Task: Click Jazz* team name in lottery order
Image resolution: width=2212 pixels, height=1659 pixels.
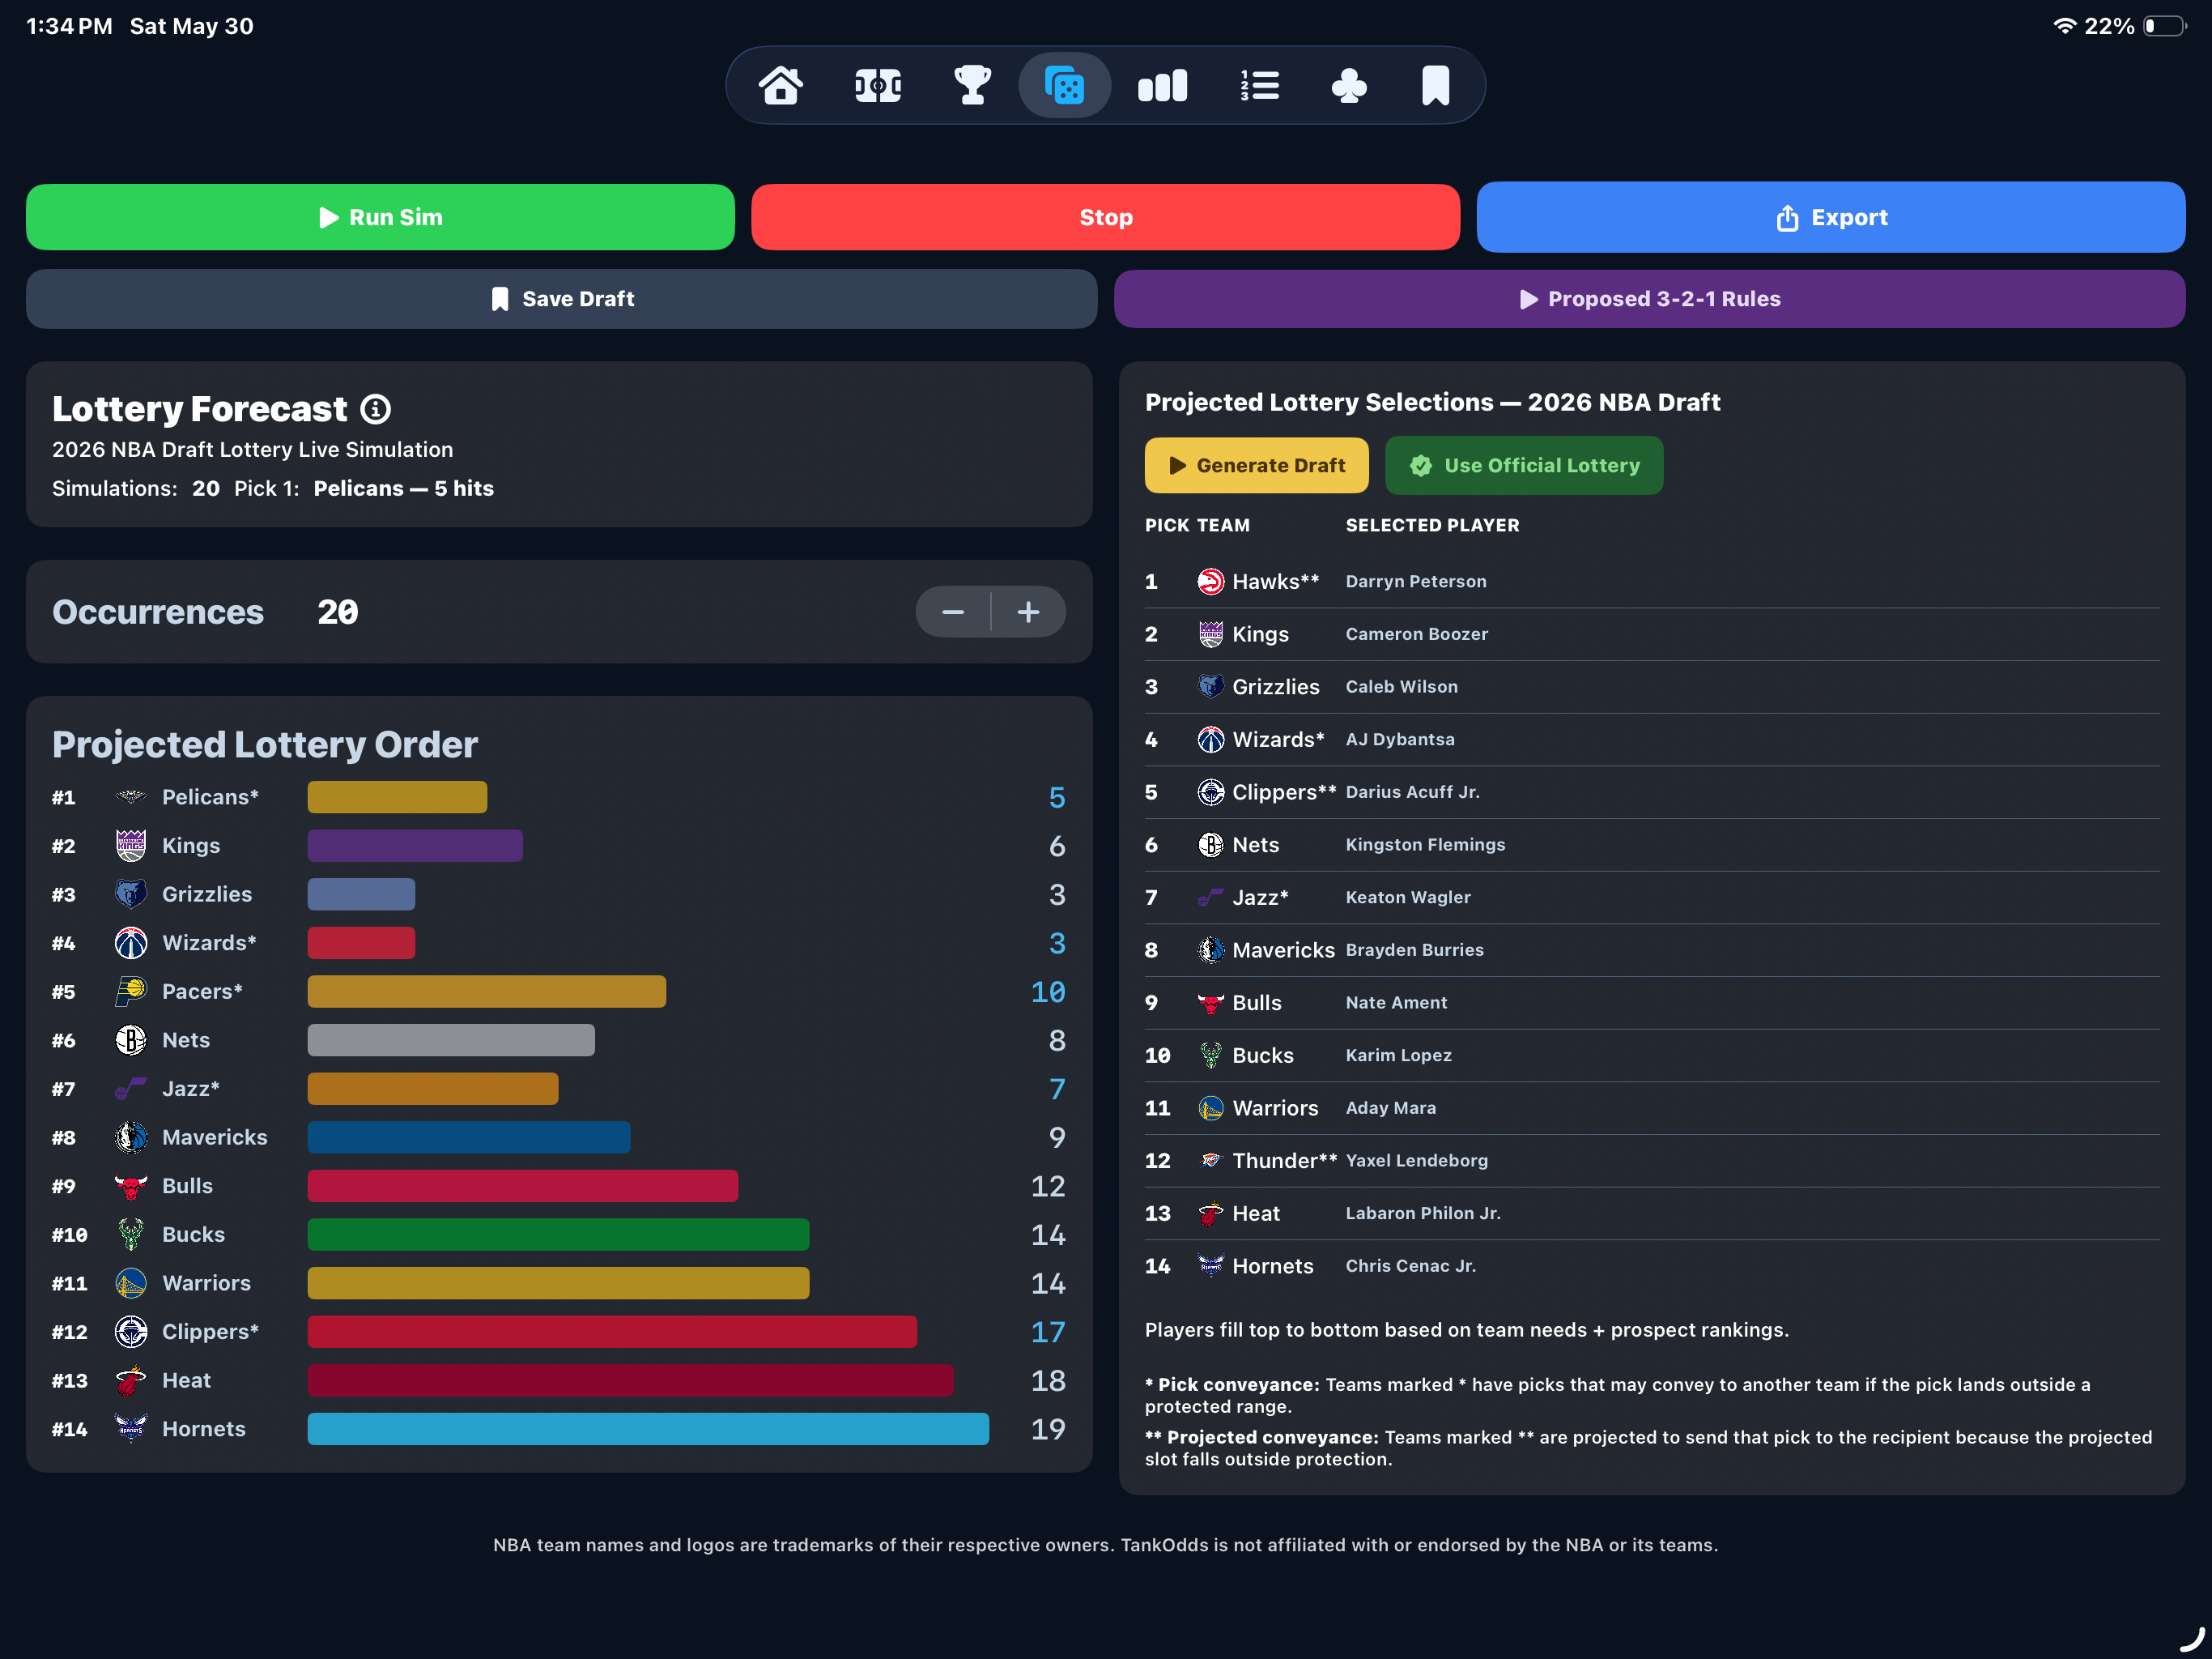Action: [x=191, y=1089]
